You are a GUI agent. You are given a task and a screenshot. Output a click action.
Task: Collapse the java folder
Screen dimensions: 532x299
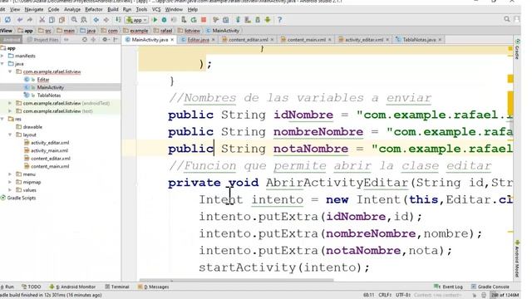pos(2,63)
